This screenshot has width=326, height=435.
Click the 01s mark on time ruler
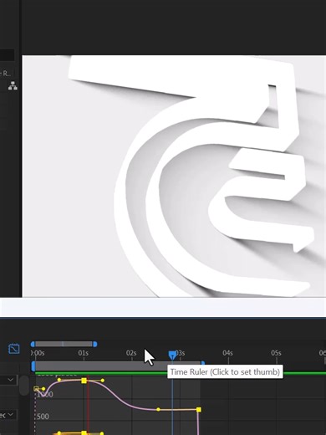84,353
